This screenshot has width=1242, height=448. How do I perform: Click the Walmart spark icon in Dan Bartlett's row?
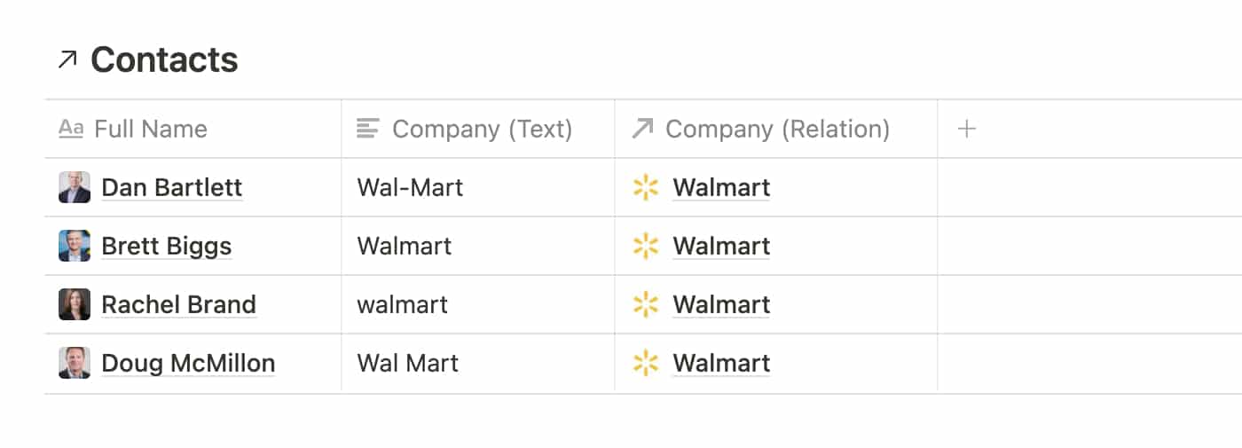646,187
